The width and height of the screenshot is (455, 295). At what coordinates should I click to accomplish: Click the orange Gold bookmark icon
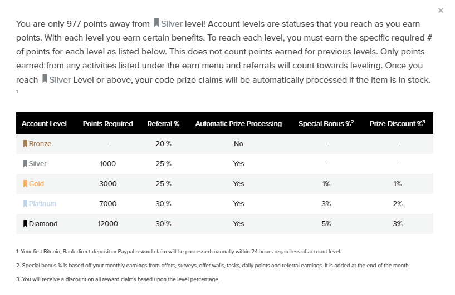pyautogui.click(x=25, y=184)
